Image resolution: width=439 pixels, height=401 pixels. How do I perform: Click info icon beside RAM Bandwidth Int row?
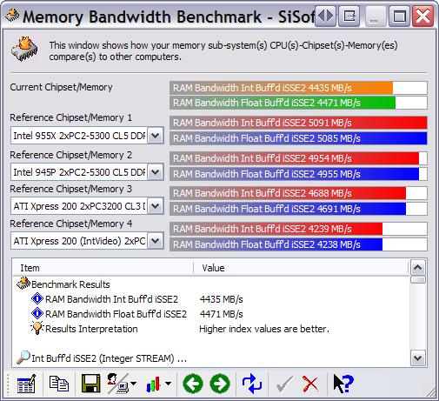coord(37,298)
